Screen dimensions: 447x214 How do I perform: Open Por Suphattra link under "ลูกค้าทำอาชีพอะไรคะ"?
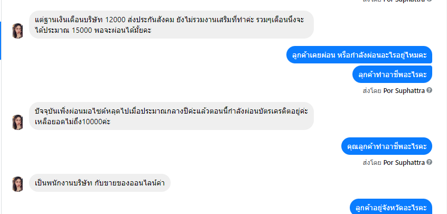tap(404, 90)
